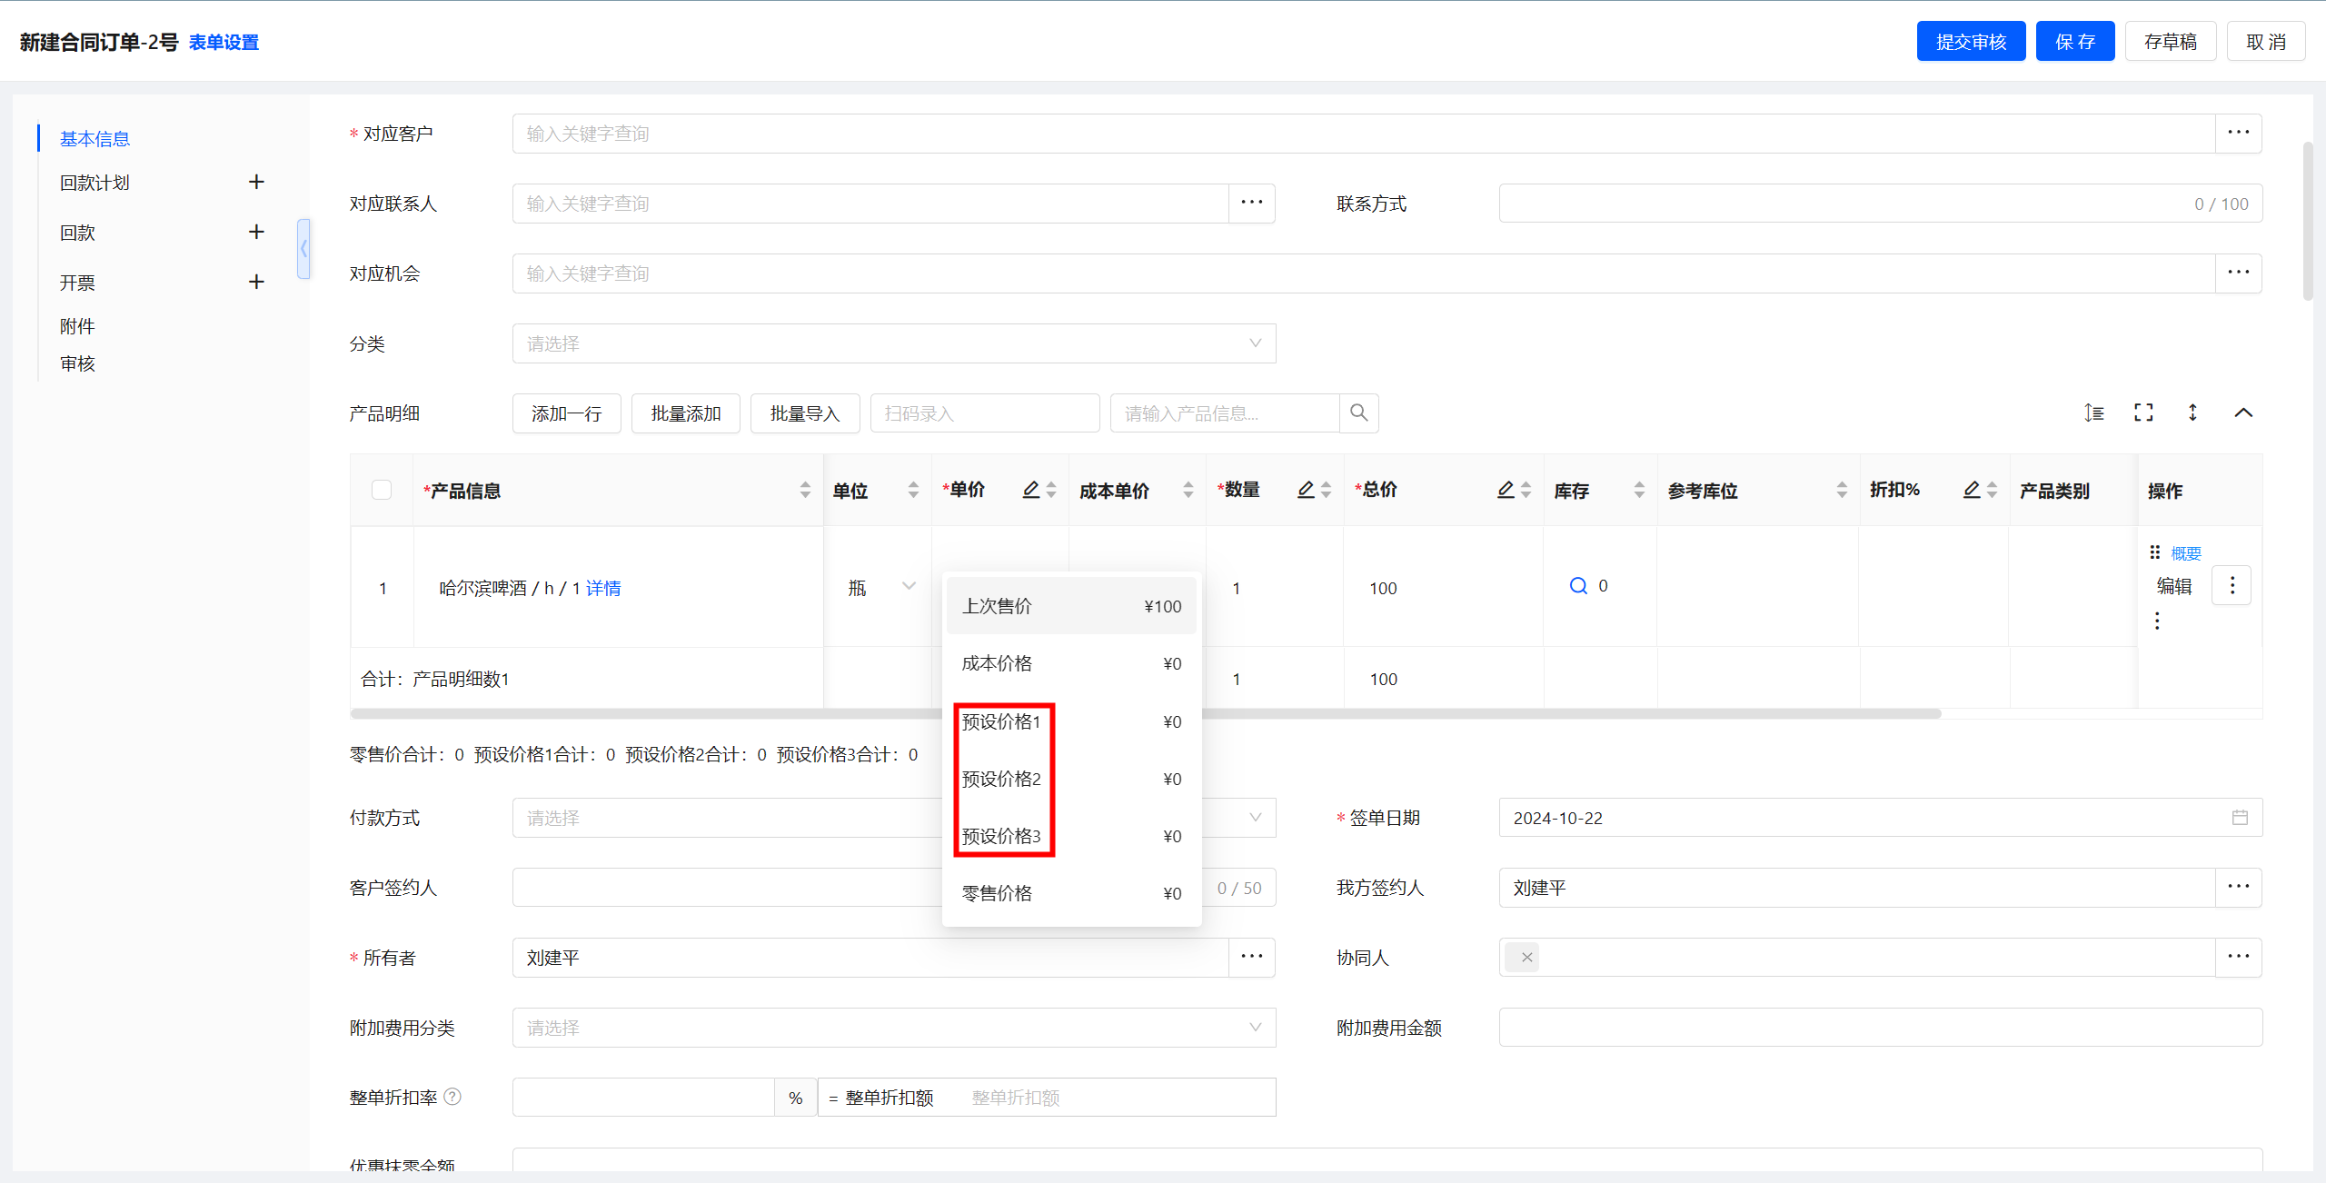Click the edit pencil in 总价 column
Viewport: 2326px width, 1183px height.
point(1506,490)
